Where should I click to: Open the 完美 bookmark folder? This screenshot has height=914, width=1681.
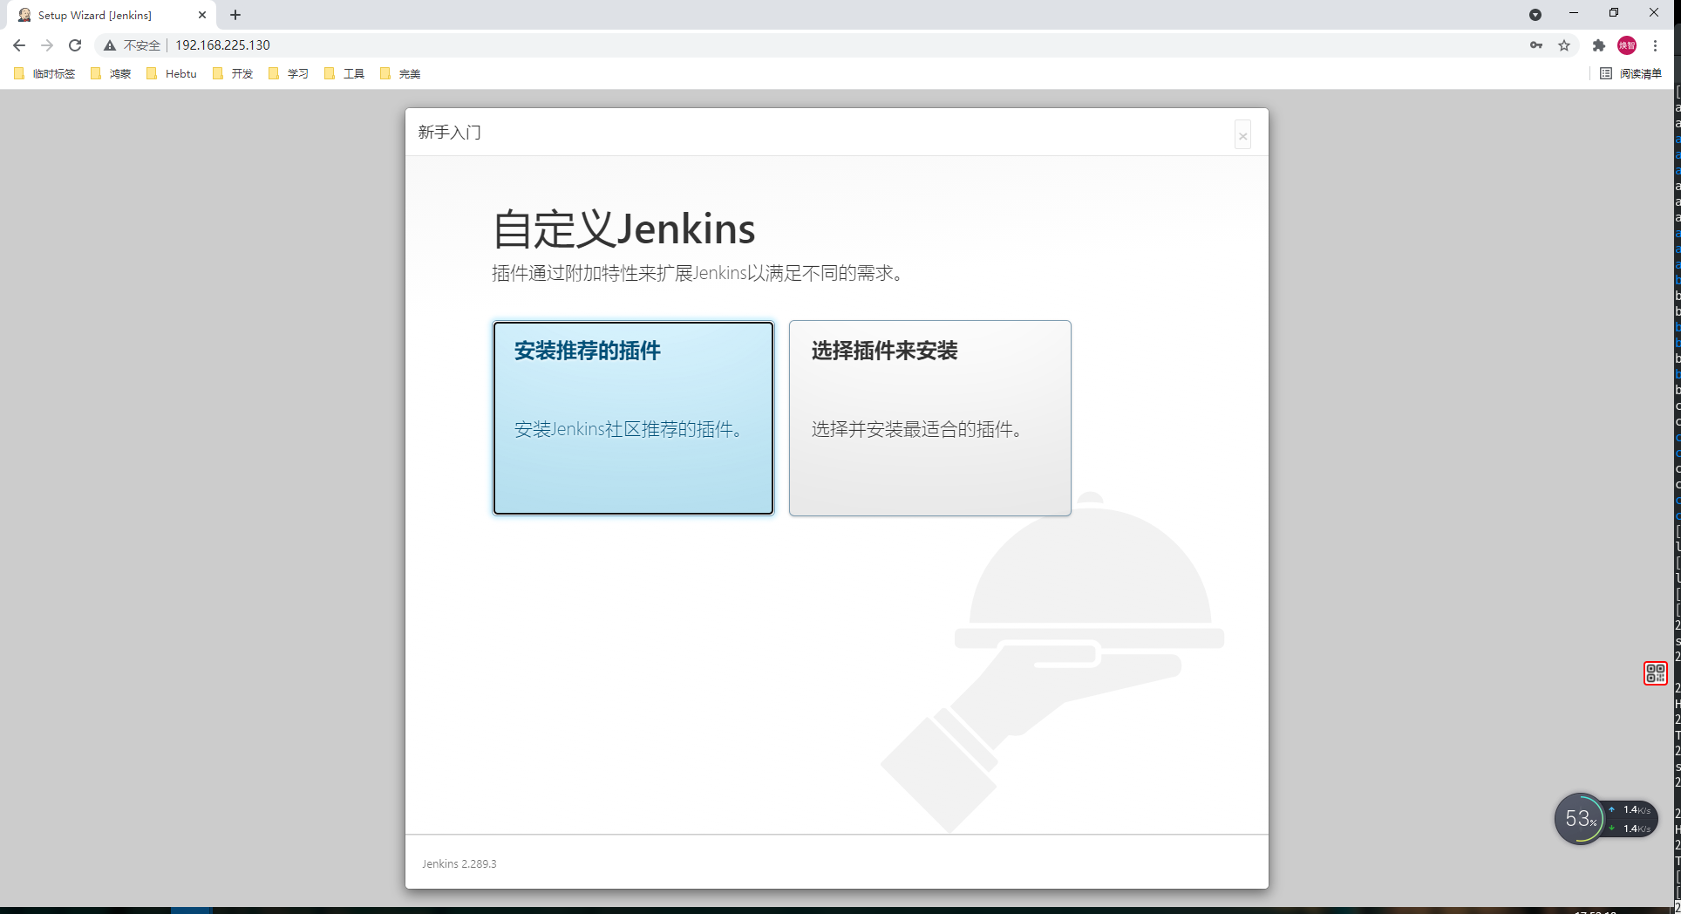pos(400,74)
